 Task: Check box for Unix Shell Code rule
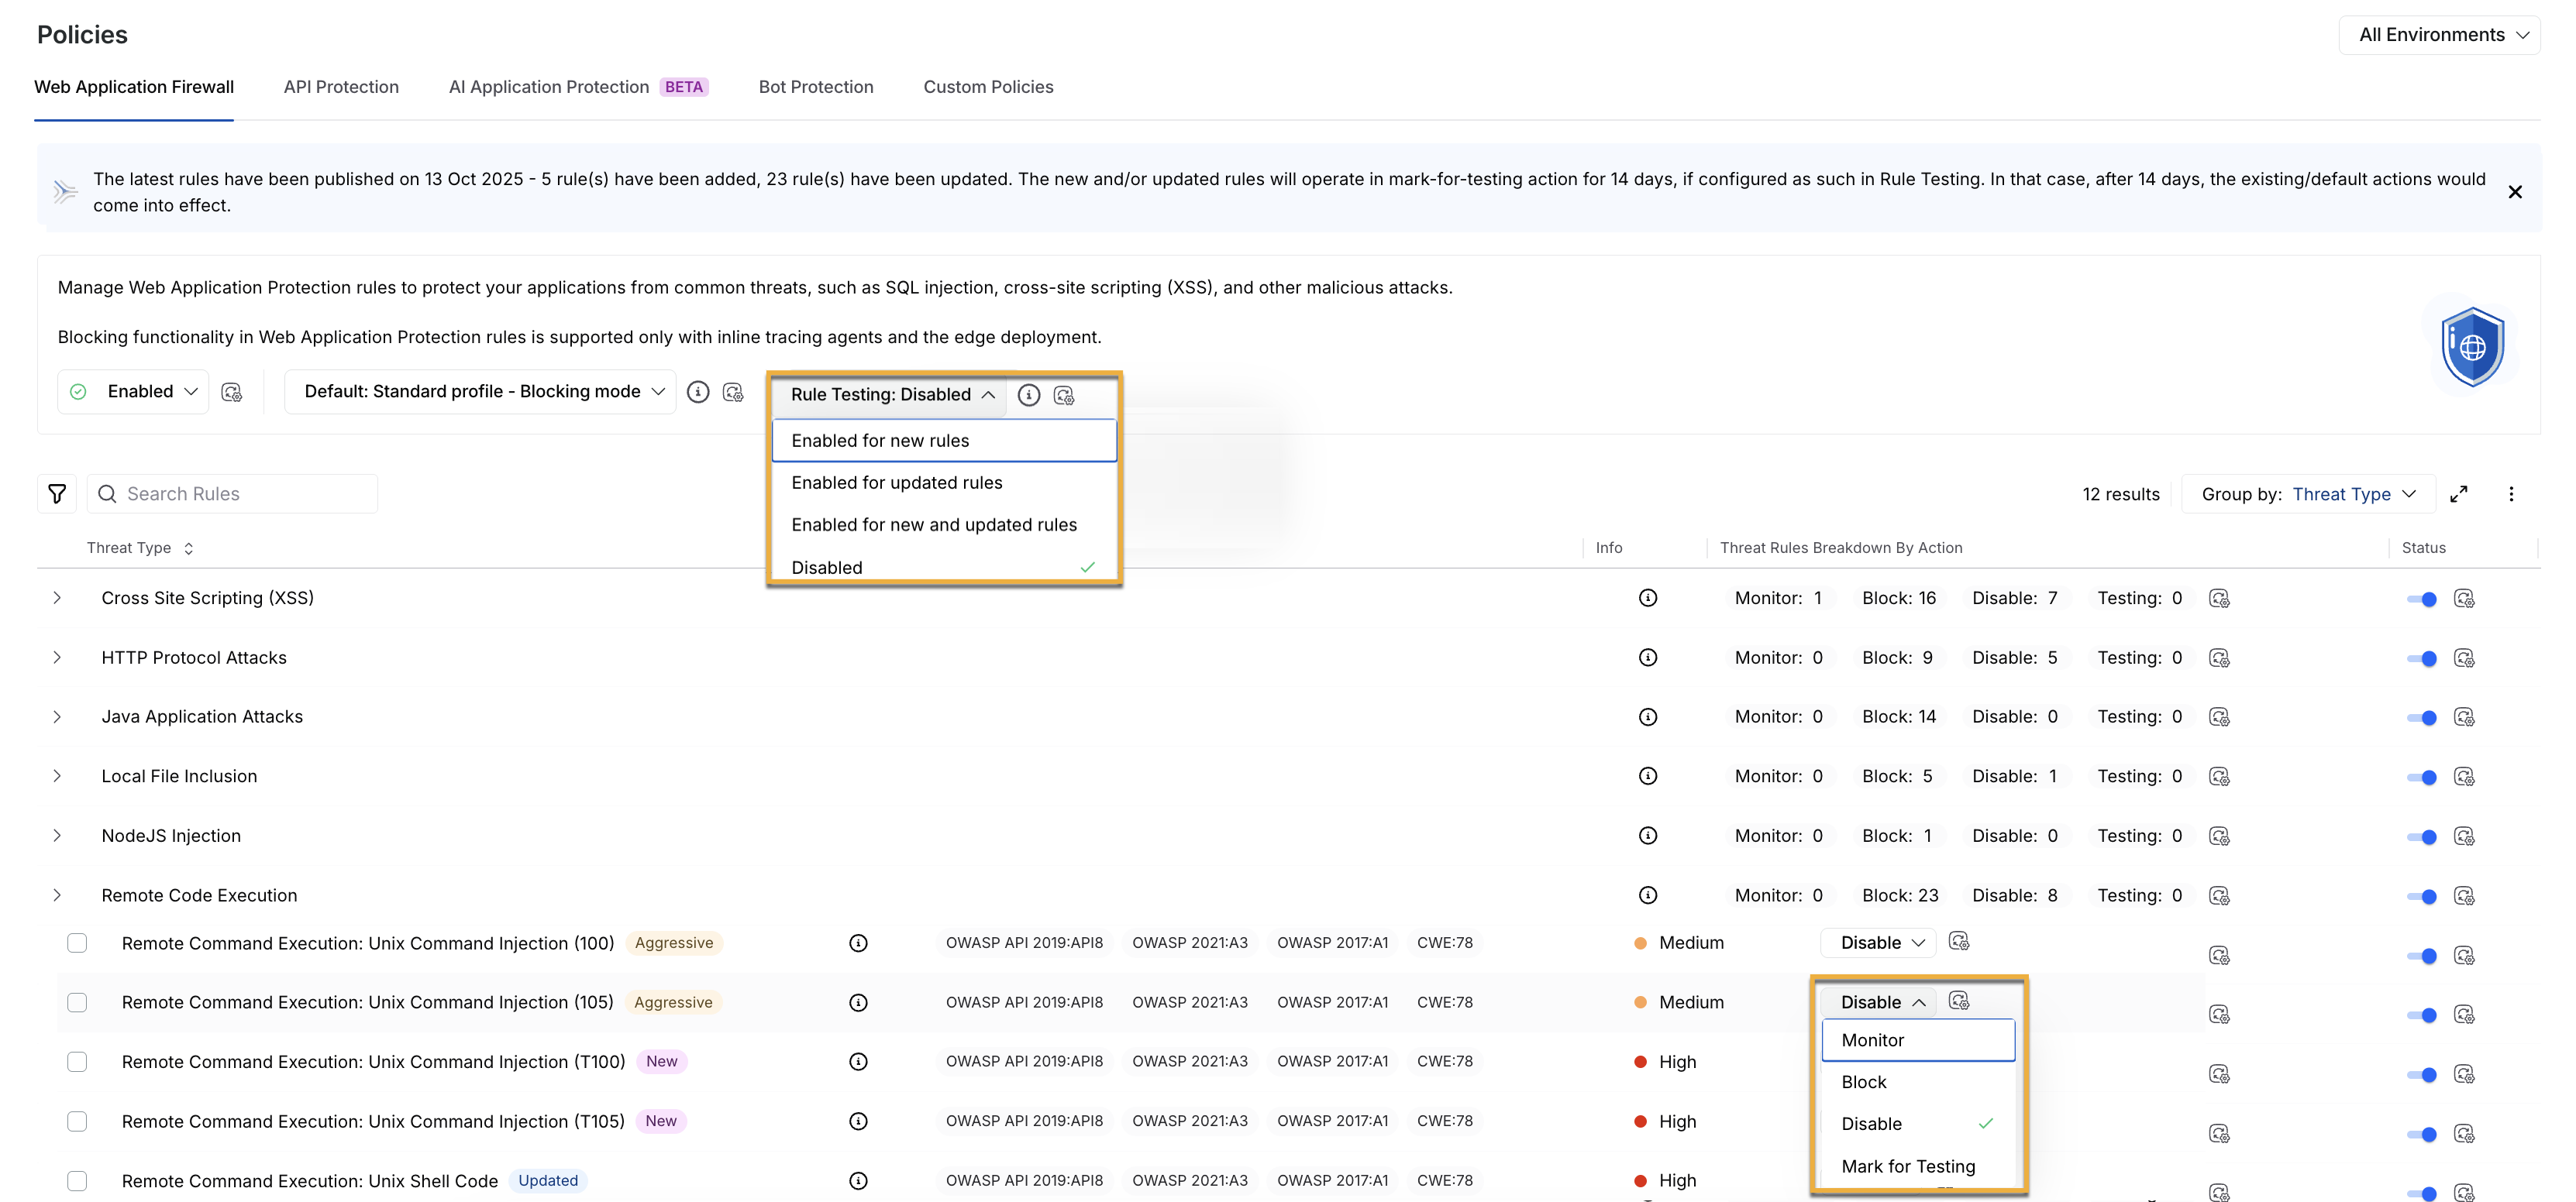tap(77, 1181)
